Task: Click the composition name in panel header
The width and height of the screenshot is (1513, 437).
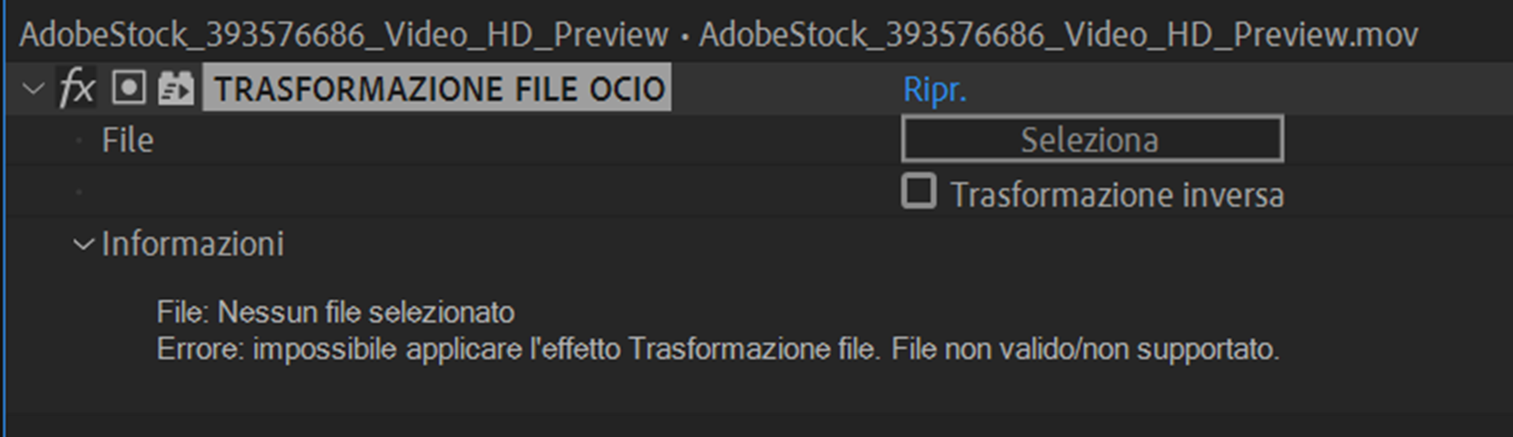Action: point(344,35)
